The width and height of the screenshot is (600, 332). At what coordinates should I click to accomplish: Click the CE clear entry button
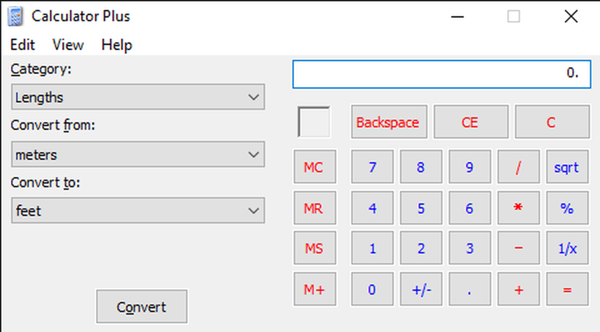[470, 122]
